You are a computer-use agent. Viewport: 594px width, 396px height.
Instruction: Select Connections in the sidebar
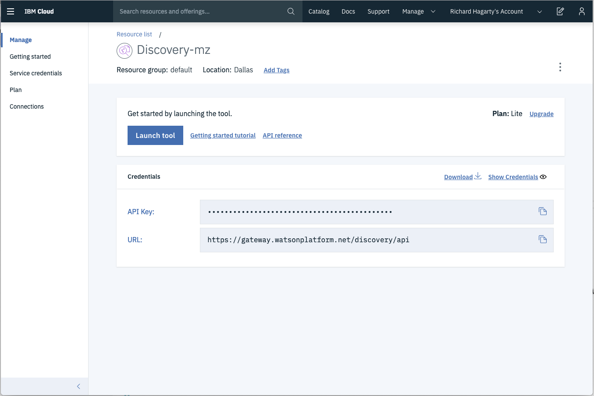(x=27, y=106)
